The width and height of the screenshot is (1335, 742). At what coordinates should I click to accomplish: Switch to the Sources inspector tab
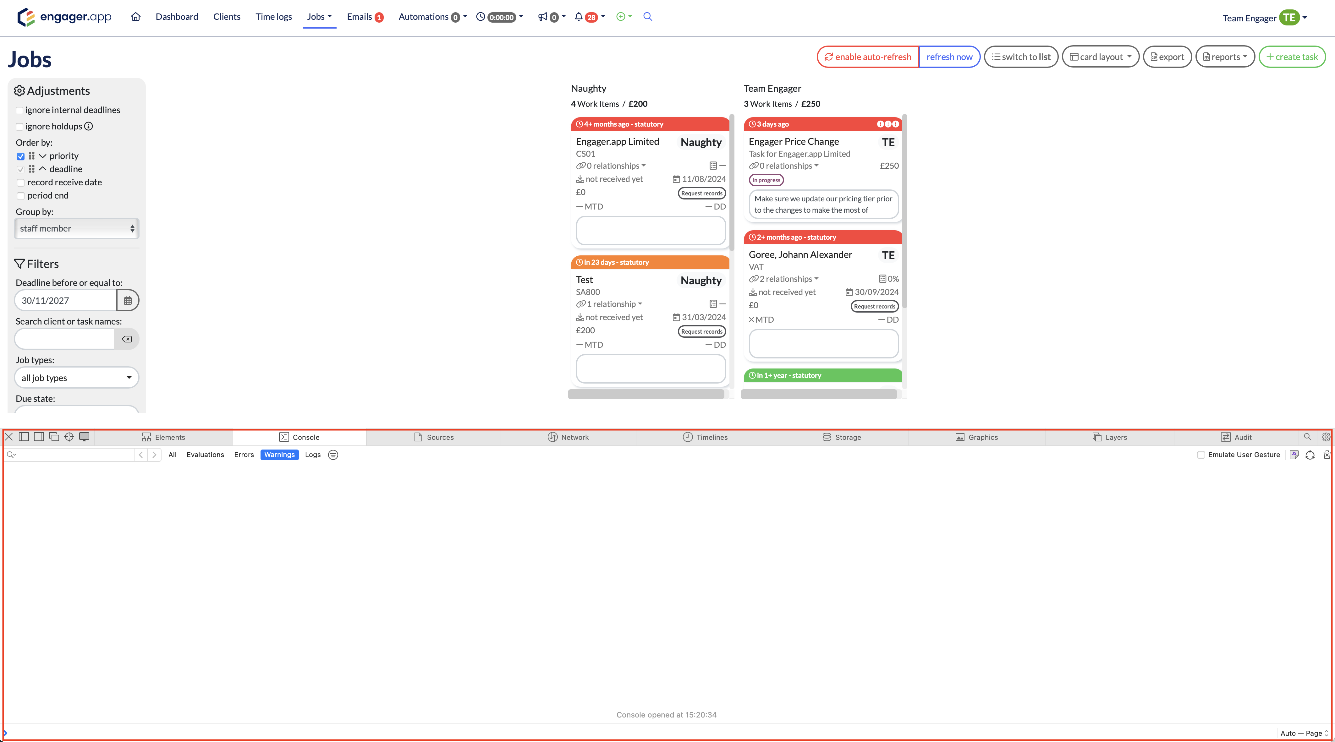click(434, 437)
